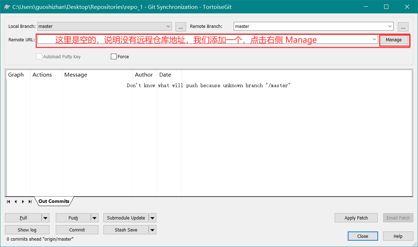Enable the Force checkbox
Image resolution: width=418 pixels, height=247 pixels.
coord(114,56)
